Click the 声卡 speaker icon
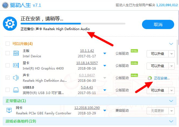Viewport: 179px width, 127px height. click(16, 78)
